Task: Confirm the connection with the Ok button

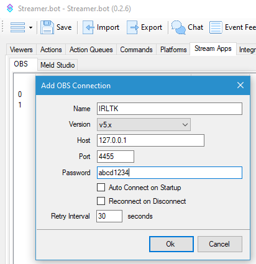Action: click(171, 244)
